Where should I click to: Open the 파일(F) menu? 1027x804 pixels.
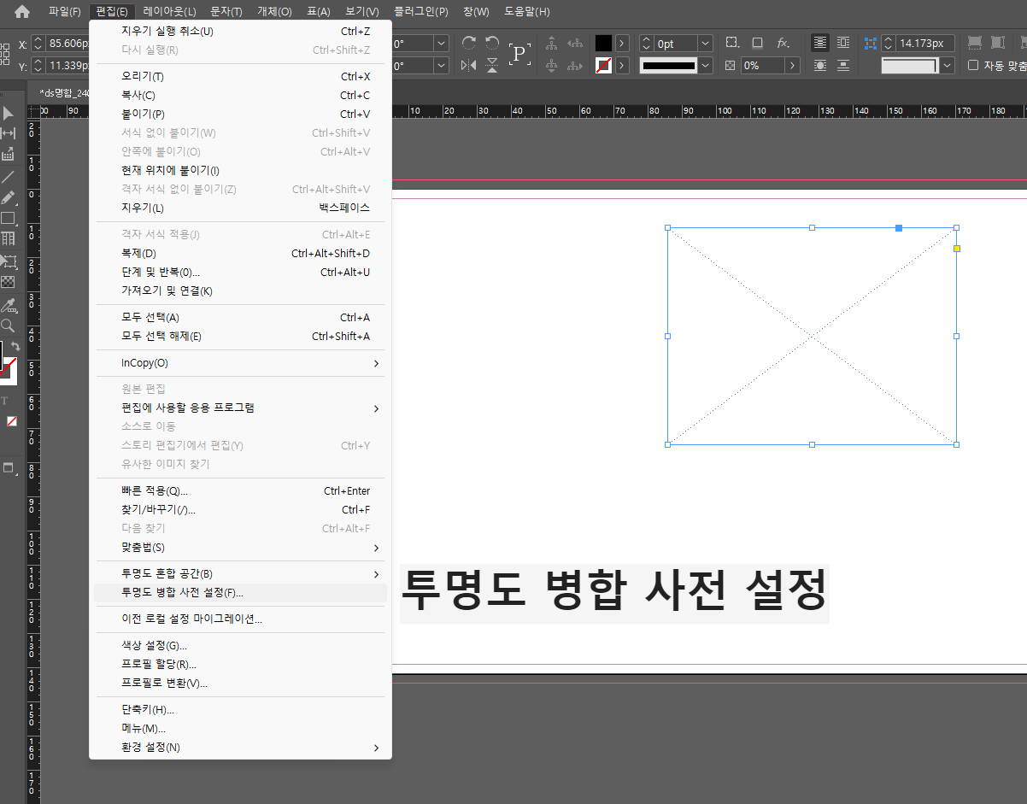[x=64, y=11]
